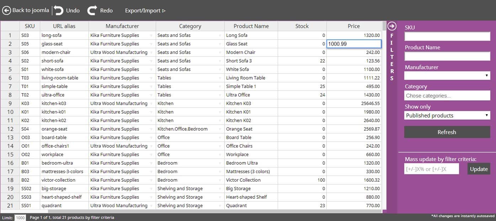
Task: Click the Chose categories field
Action: [447, 95]
